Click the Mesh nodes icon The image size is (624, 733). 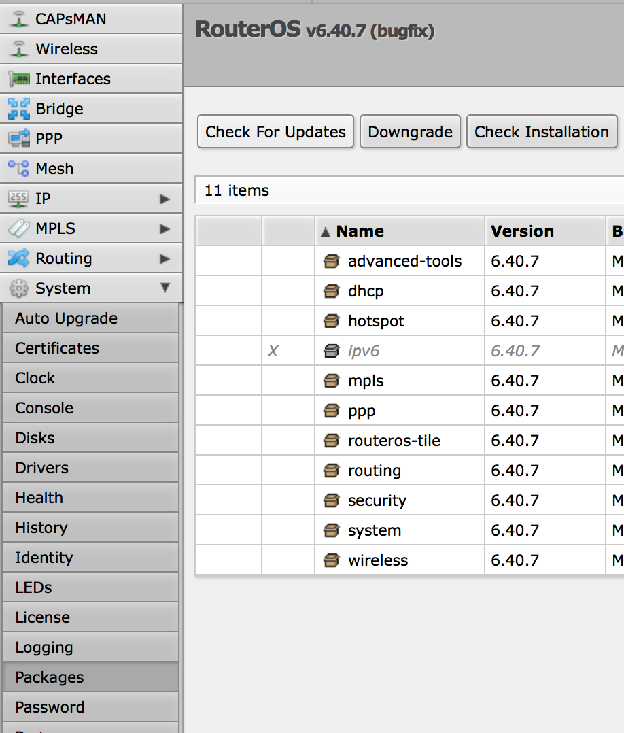point(19,169)
